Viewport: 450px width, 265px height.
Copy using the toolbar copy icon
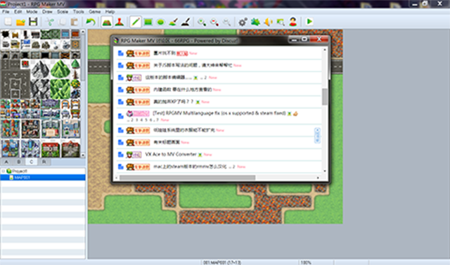click(63, 22)
